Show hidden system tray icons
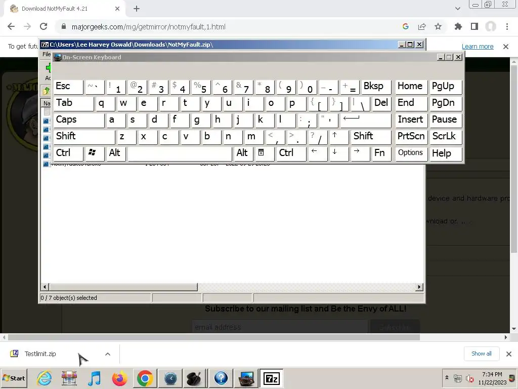Viewport: 518px width, 389px height. [x=447, y=377]
